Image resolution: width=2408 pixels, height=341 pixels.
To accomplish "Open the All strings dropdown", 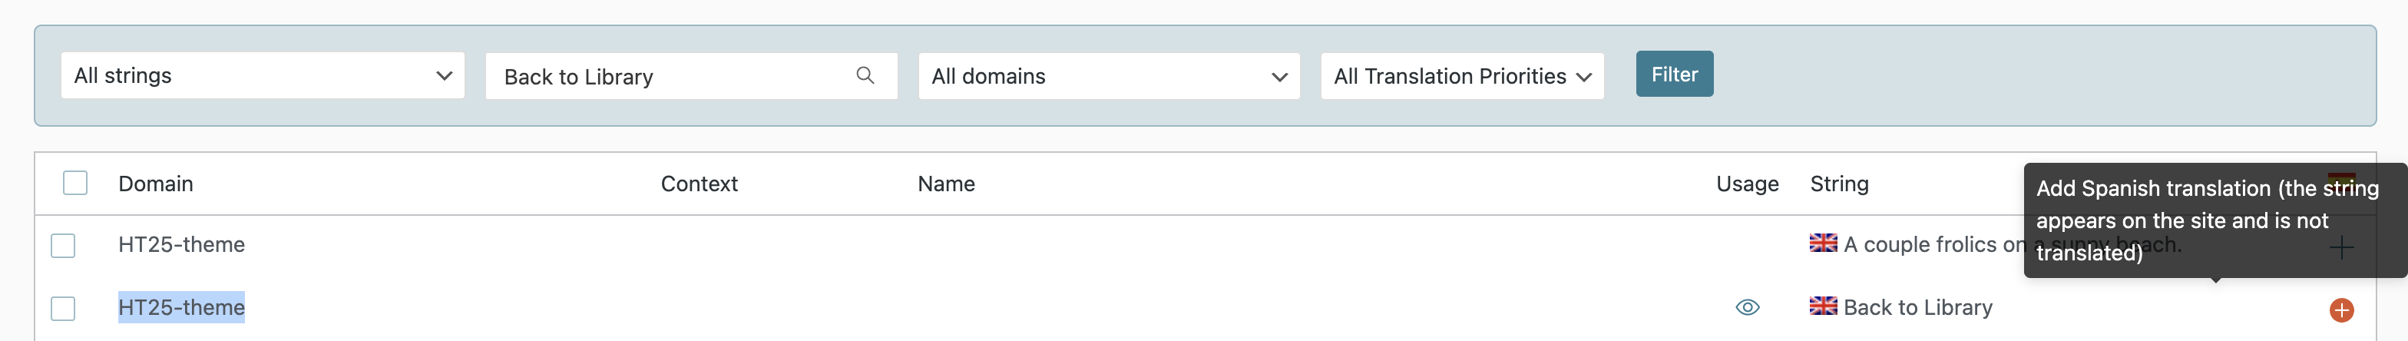I will pos(263,76).
